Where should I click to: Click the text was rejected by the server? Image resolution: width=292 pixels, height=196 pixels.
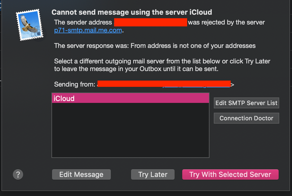226,22
